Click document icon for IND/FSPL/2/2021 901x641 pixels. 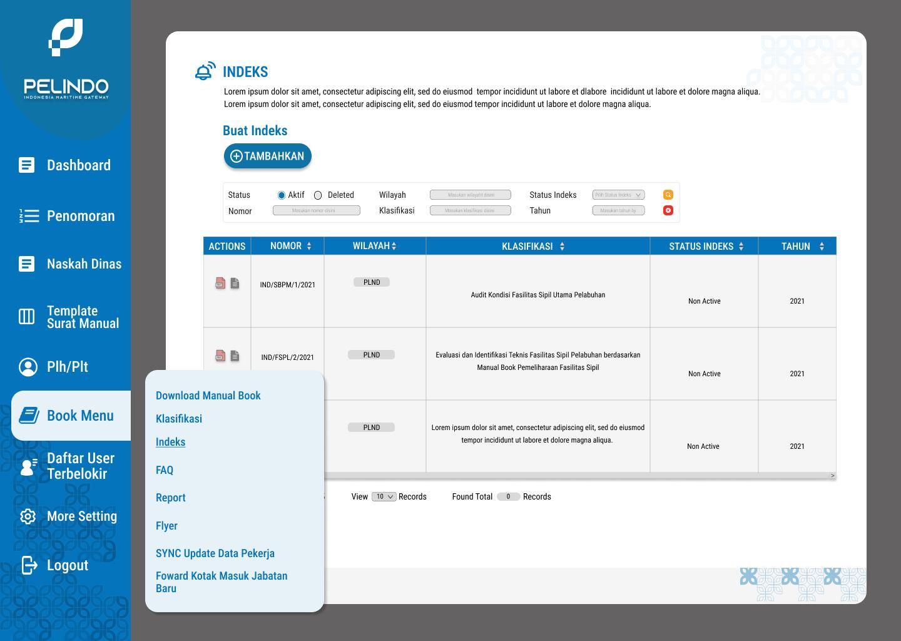click(235, 356)
